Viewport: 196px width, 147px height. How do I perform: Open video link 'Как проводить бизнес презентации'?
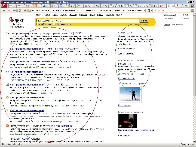pyautogui.click(x=136, y=130)
